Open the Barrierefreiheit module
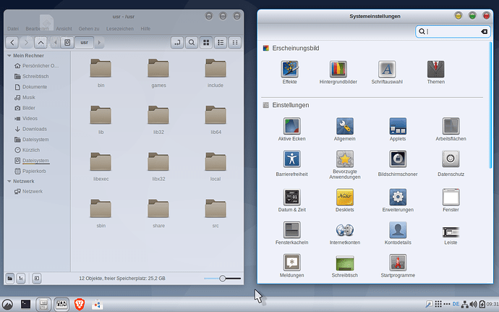499x312 pixels. 291,160
